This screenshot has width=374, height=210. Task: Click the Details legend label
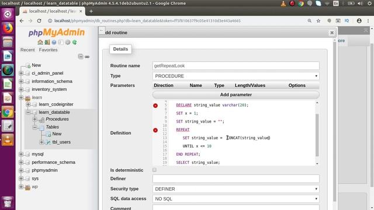click(x=120, y=49)
